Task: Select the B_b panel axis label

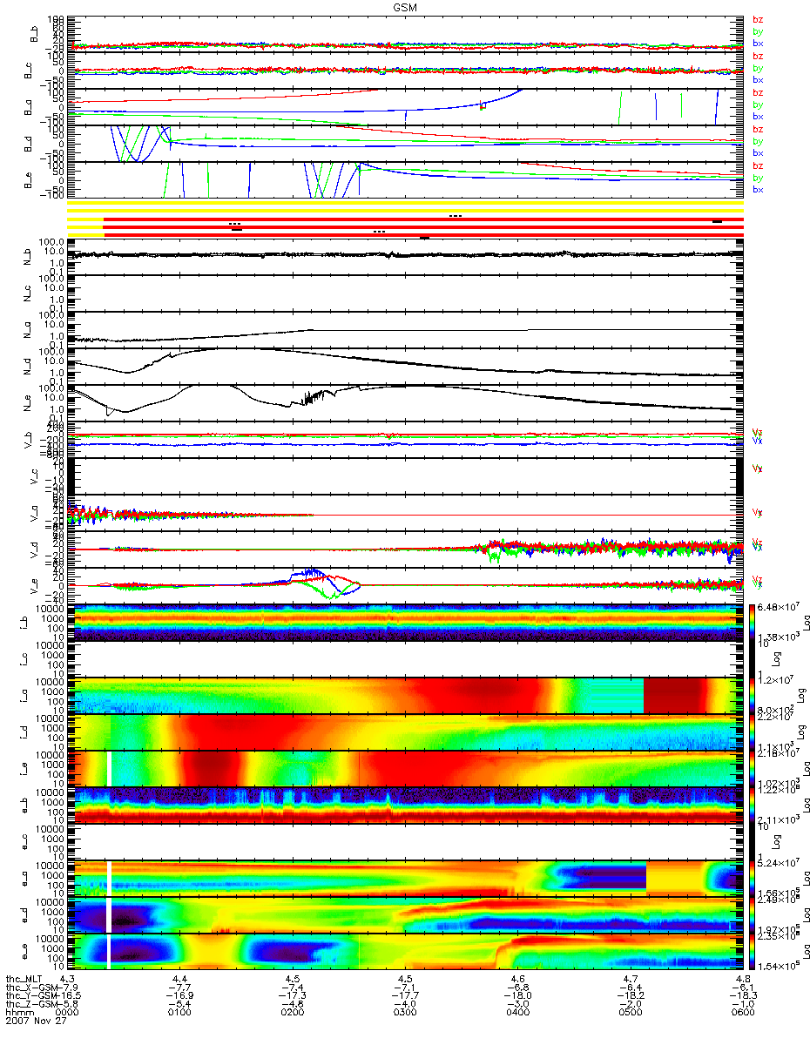Action: (34, 34)
